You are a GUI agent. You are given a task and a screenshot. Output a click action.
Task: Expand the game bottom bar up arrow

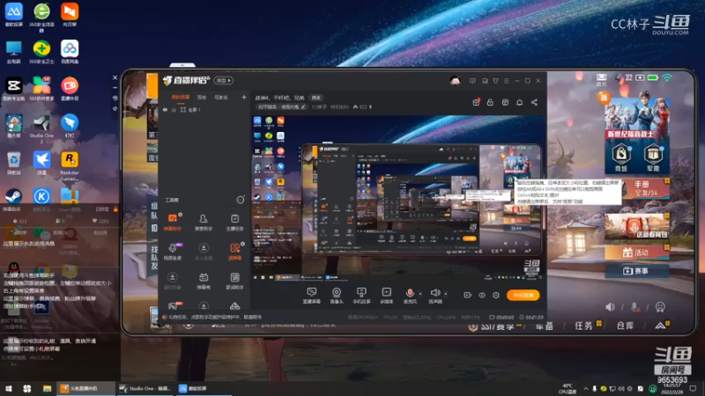tap(660, 325)
